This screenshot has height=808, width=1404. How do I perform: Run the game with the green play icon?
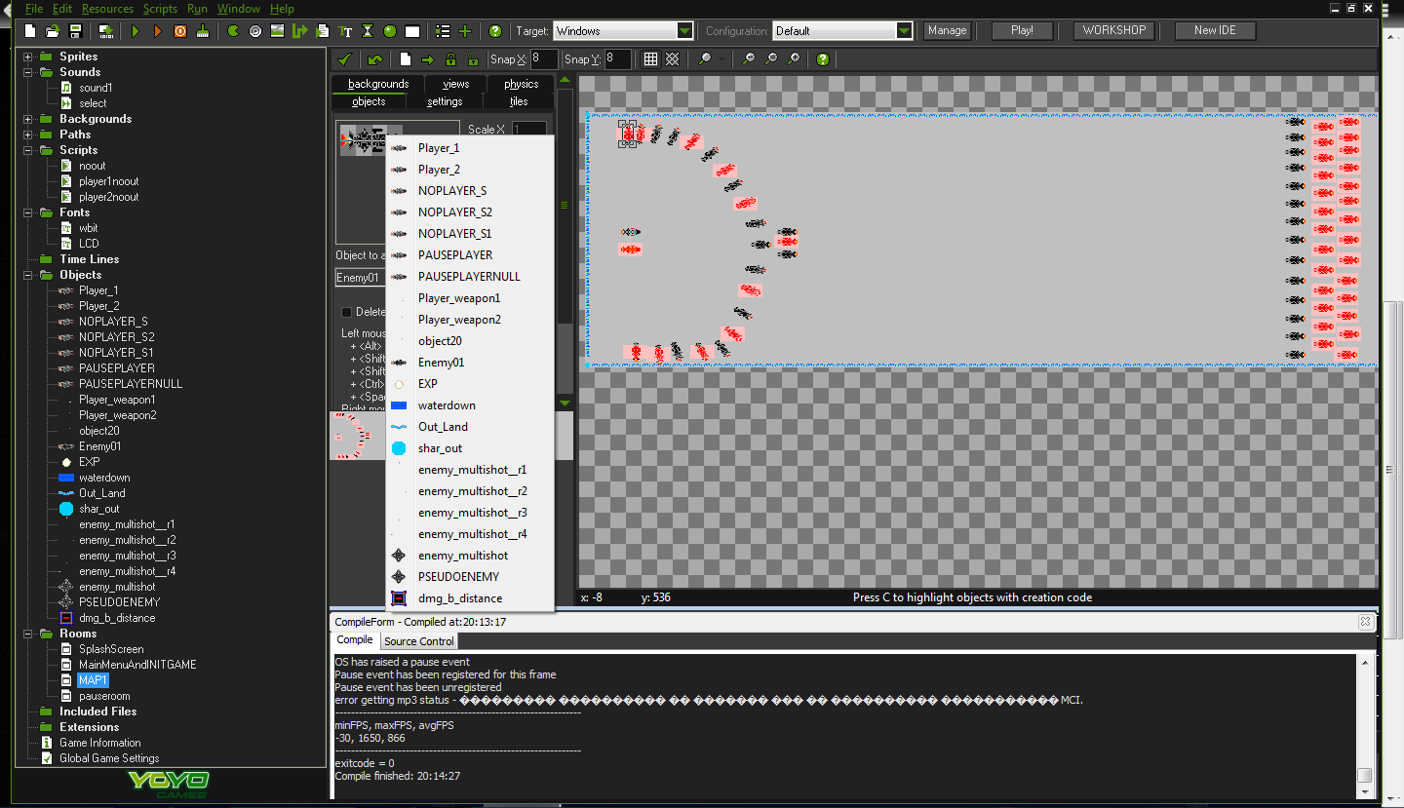click(x=136, y=31)
